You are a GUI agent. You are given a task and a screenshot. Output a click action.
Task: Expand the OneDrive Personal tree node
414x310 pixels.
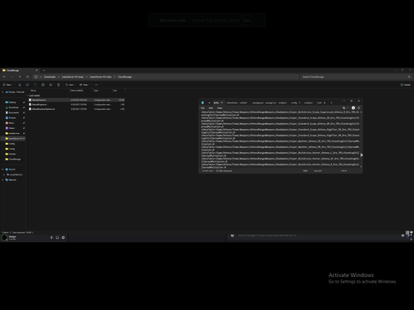point(3,92)
